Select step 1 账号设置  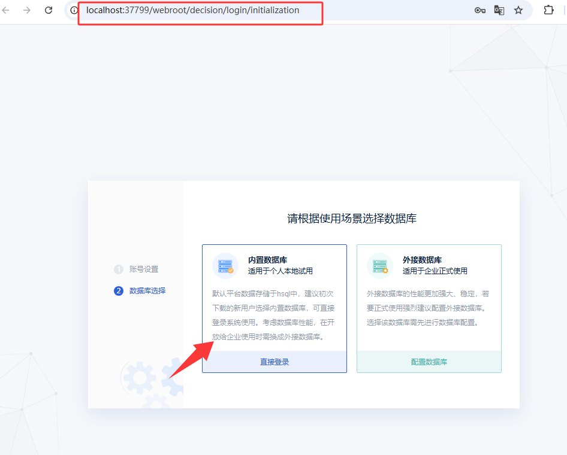click(x=136, y=269)
